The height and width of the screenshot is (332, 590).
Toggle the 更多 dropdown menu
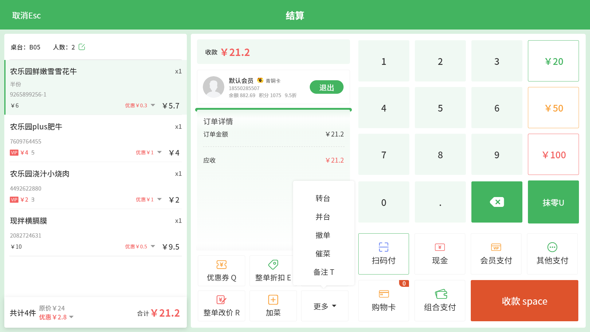click(x=325, y=306)
